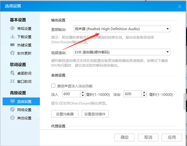Image resolution: width=187 pixels, height=146 pixels.
Task: Click the Download Settings icon (下载设置)
Action: tap(12, 37)
